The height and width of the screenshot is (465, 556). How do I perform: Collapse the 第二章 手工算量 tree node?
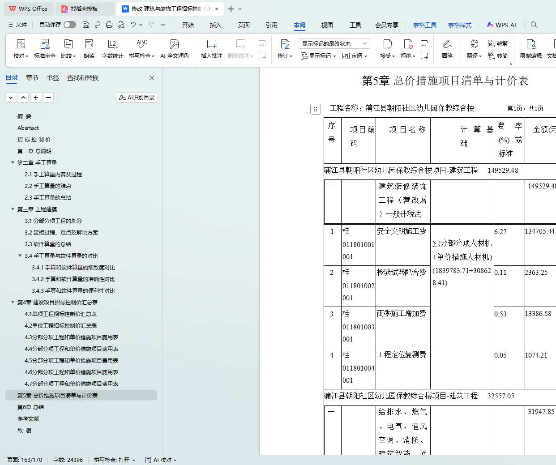(13, 163)
